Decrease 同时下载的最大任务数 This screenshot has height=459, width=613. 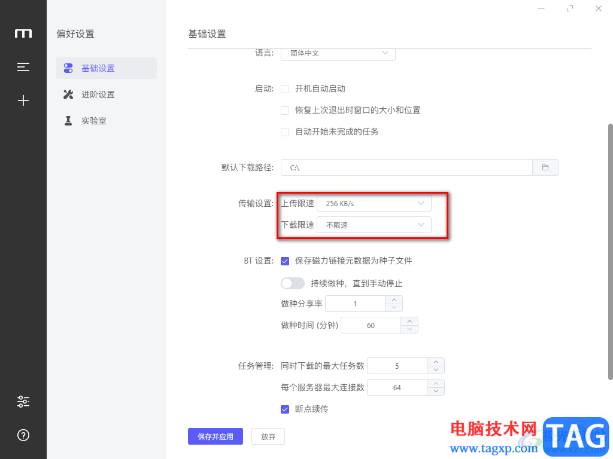click(x=436, y=369)
